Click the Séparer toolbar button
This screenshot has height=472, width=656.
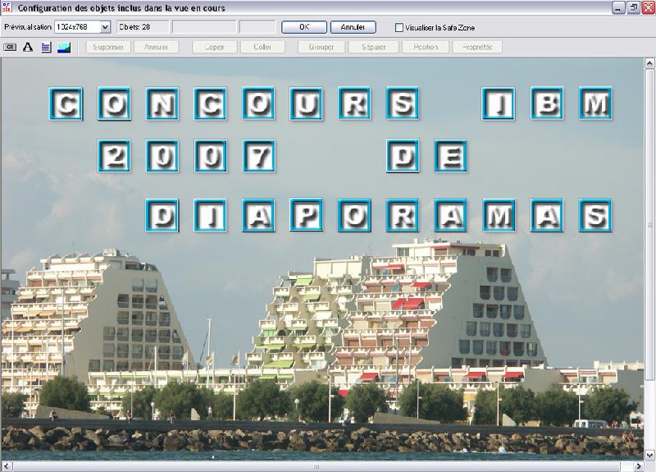click(x=374, y=47)
